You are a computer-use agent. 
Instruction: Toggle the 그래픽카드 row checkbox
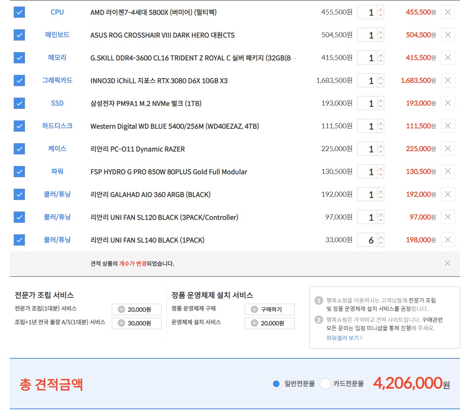click(19, 80)
